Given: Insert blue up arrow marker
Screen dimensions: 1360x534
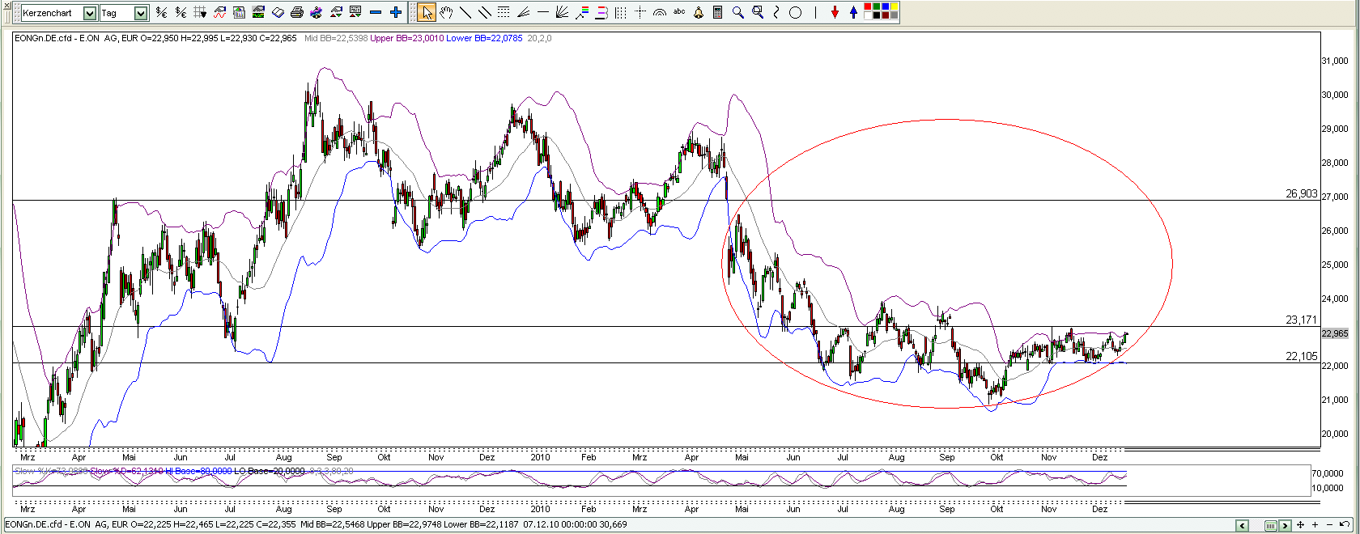Looking at the screenshot, I should pyautogui.click(x=853, y=12).
